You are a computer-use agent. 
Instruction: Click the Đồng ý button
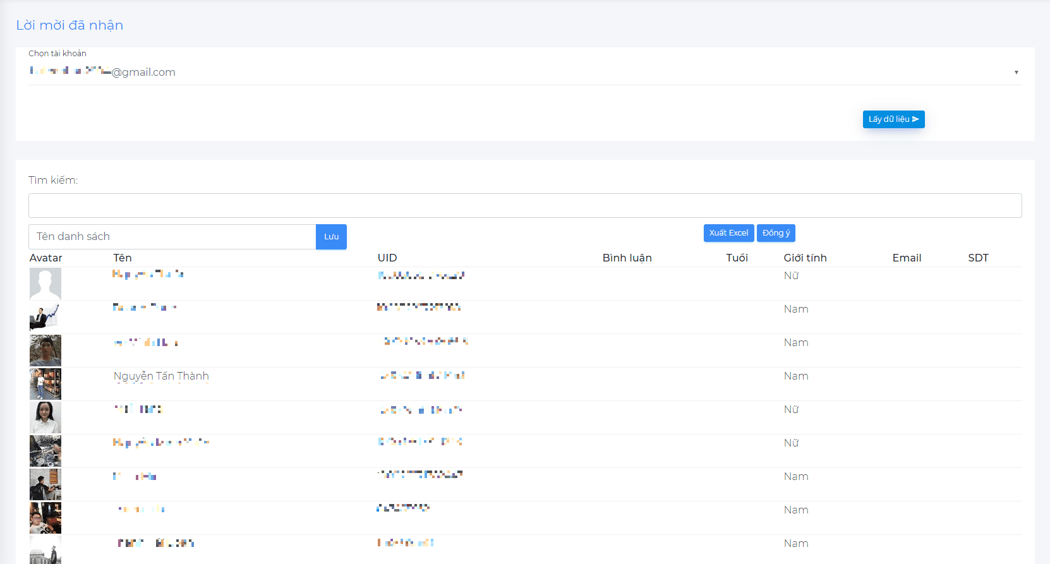[775, 233]
